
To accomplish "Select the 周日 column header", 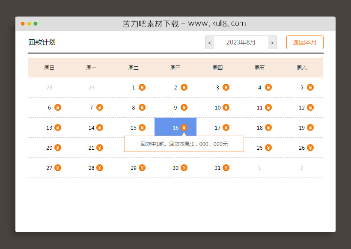I will pos(49,67).
